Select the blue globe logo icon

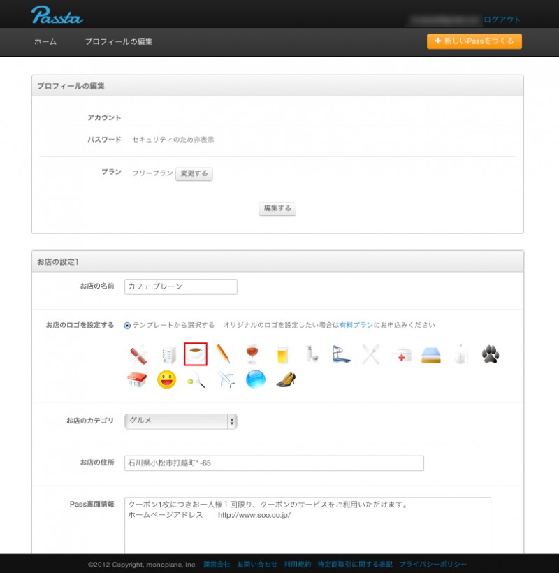256,379
